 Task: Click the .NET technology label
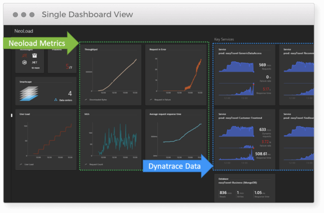(x=34, y=62)
